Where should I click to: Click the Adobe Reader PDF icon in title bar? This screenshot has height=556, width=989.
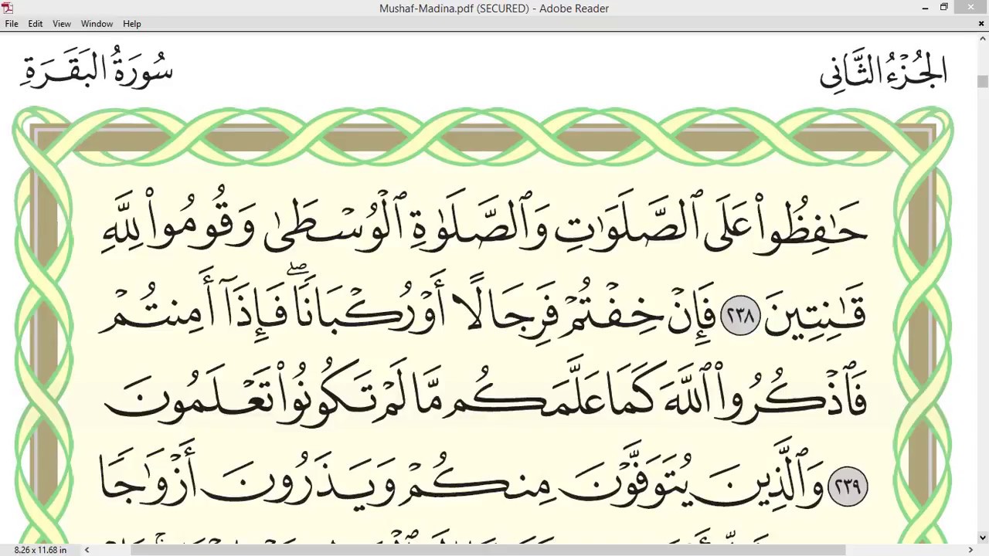tap(8, 8)
